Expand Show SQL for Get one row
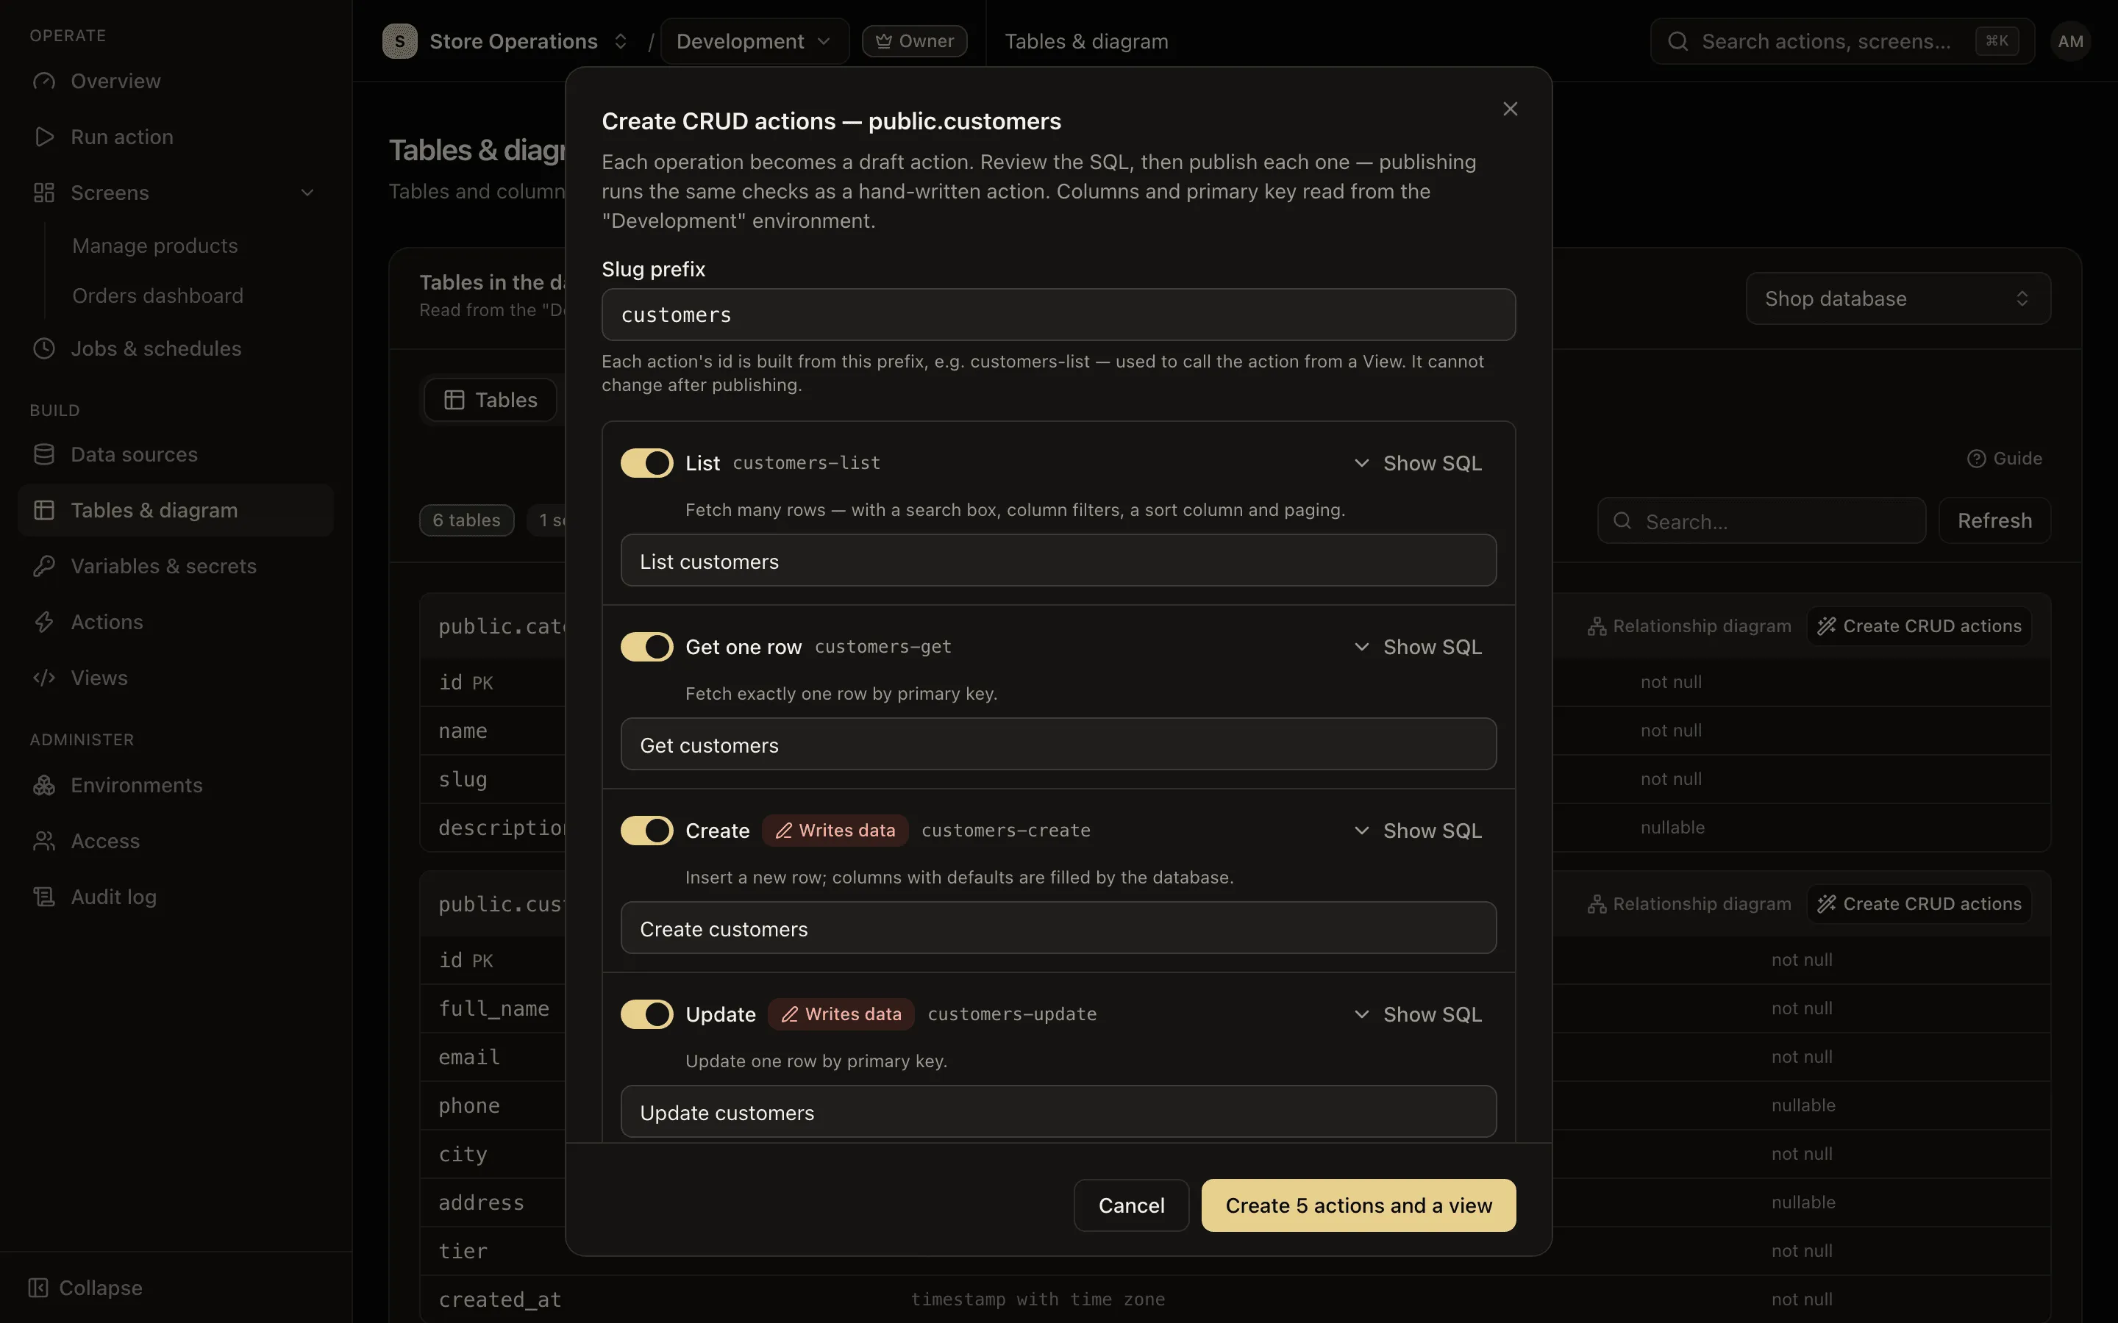Screen dimensions: 2118x1323 [x=1418, y=647]
